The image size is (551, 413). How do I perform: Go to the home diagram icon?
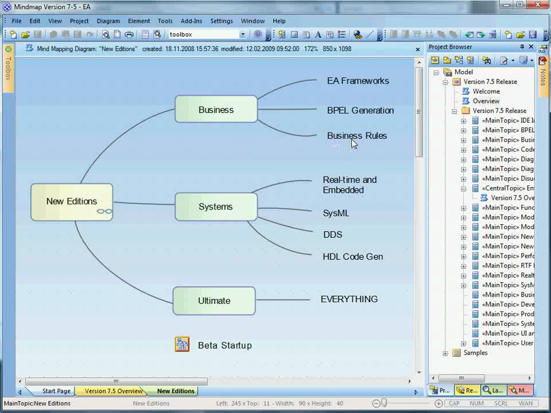click(x=492, y=34)
